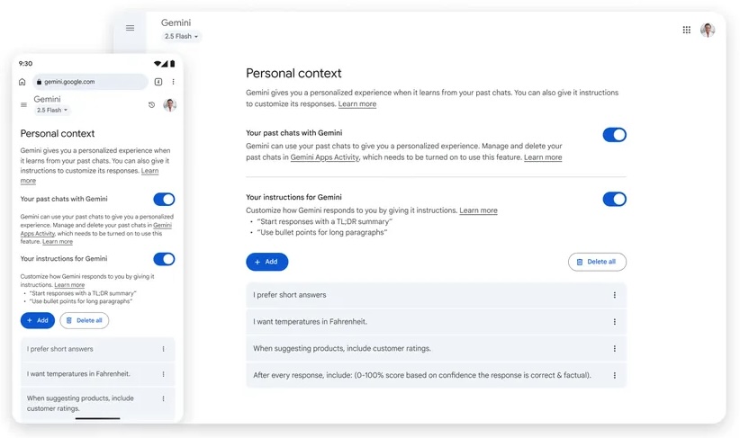Image resolution: width=740 pixels, height=438 pixels.
Task: Select the desktop confidence score instruction row
Action: 423,375
